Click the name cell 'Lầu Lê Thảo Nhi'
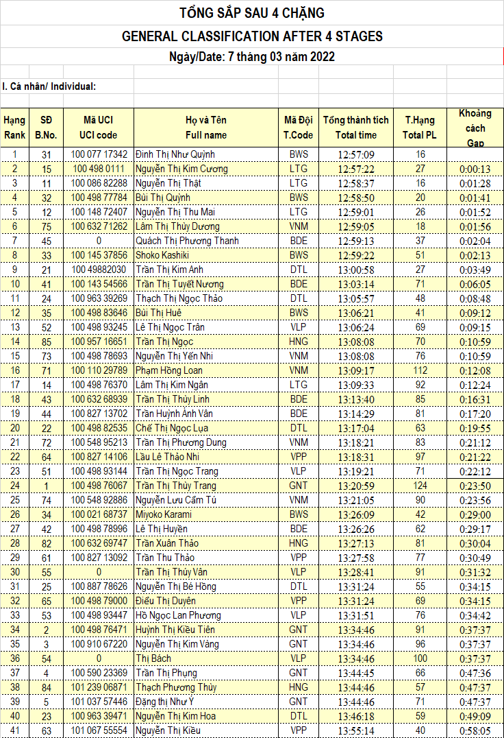This screenshot has width=504, height=738. [168, 457]
